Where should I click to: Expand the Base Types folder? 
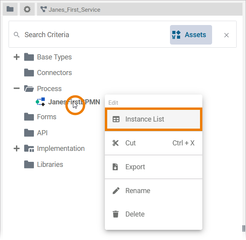tap(16, 57)
